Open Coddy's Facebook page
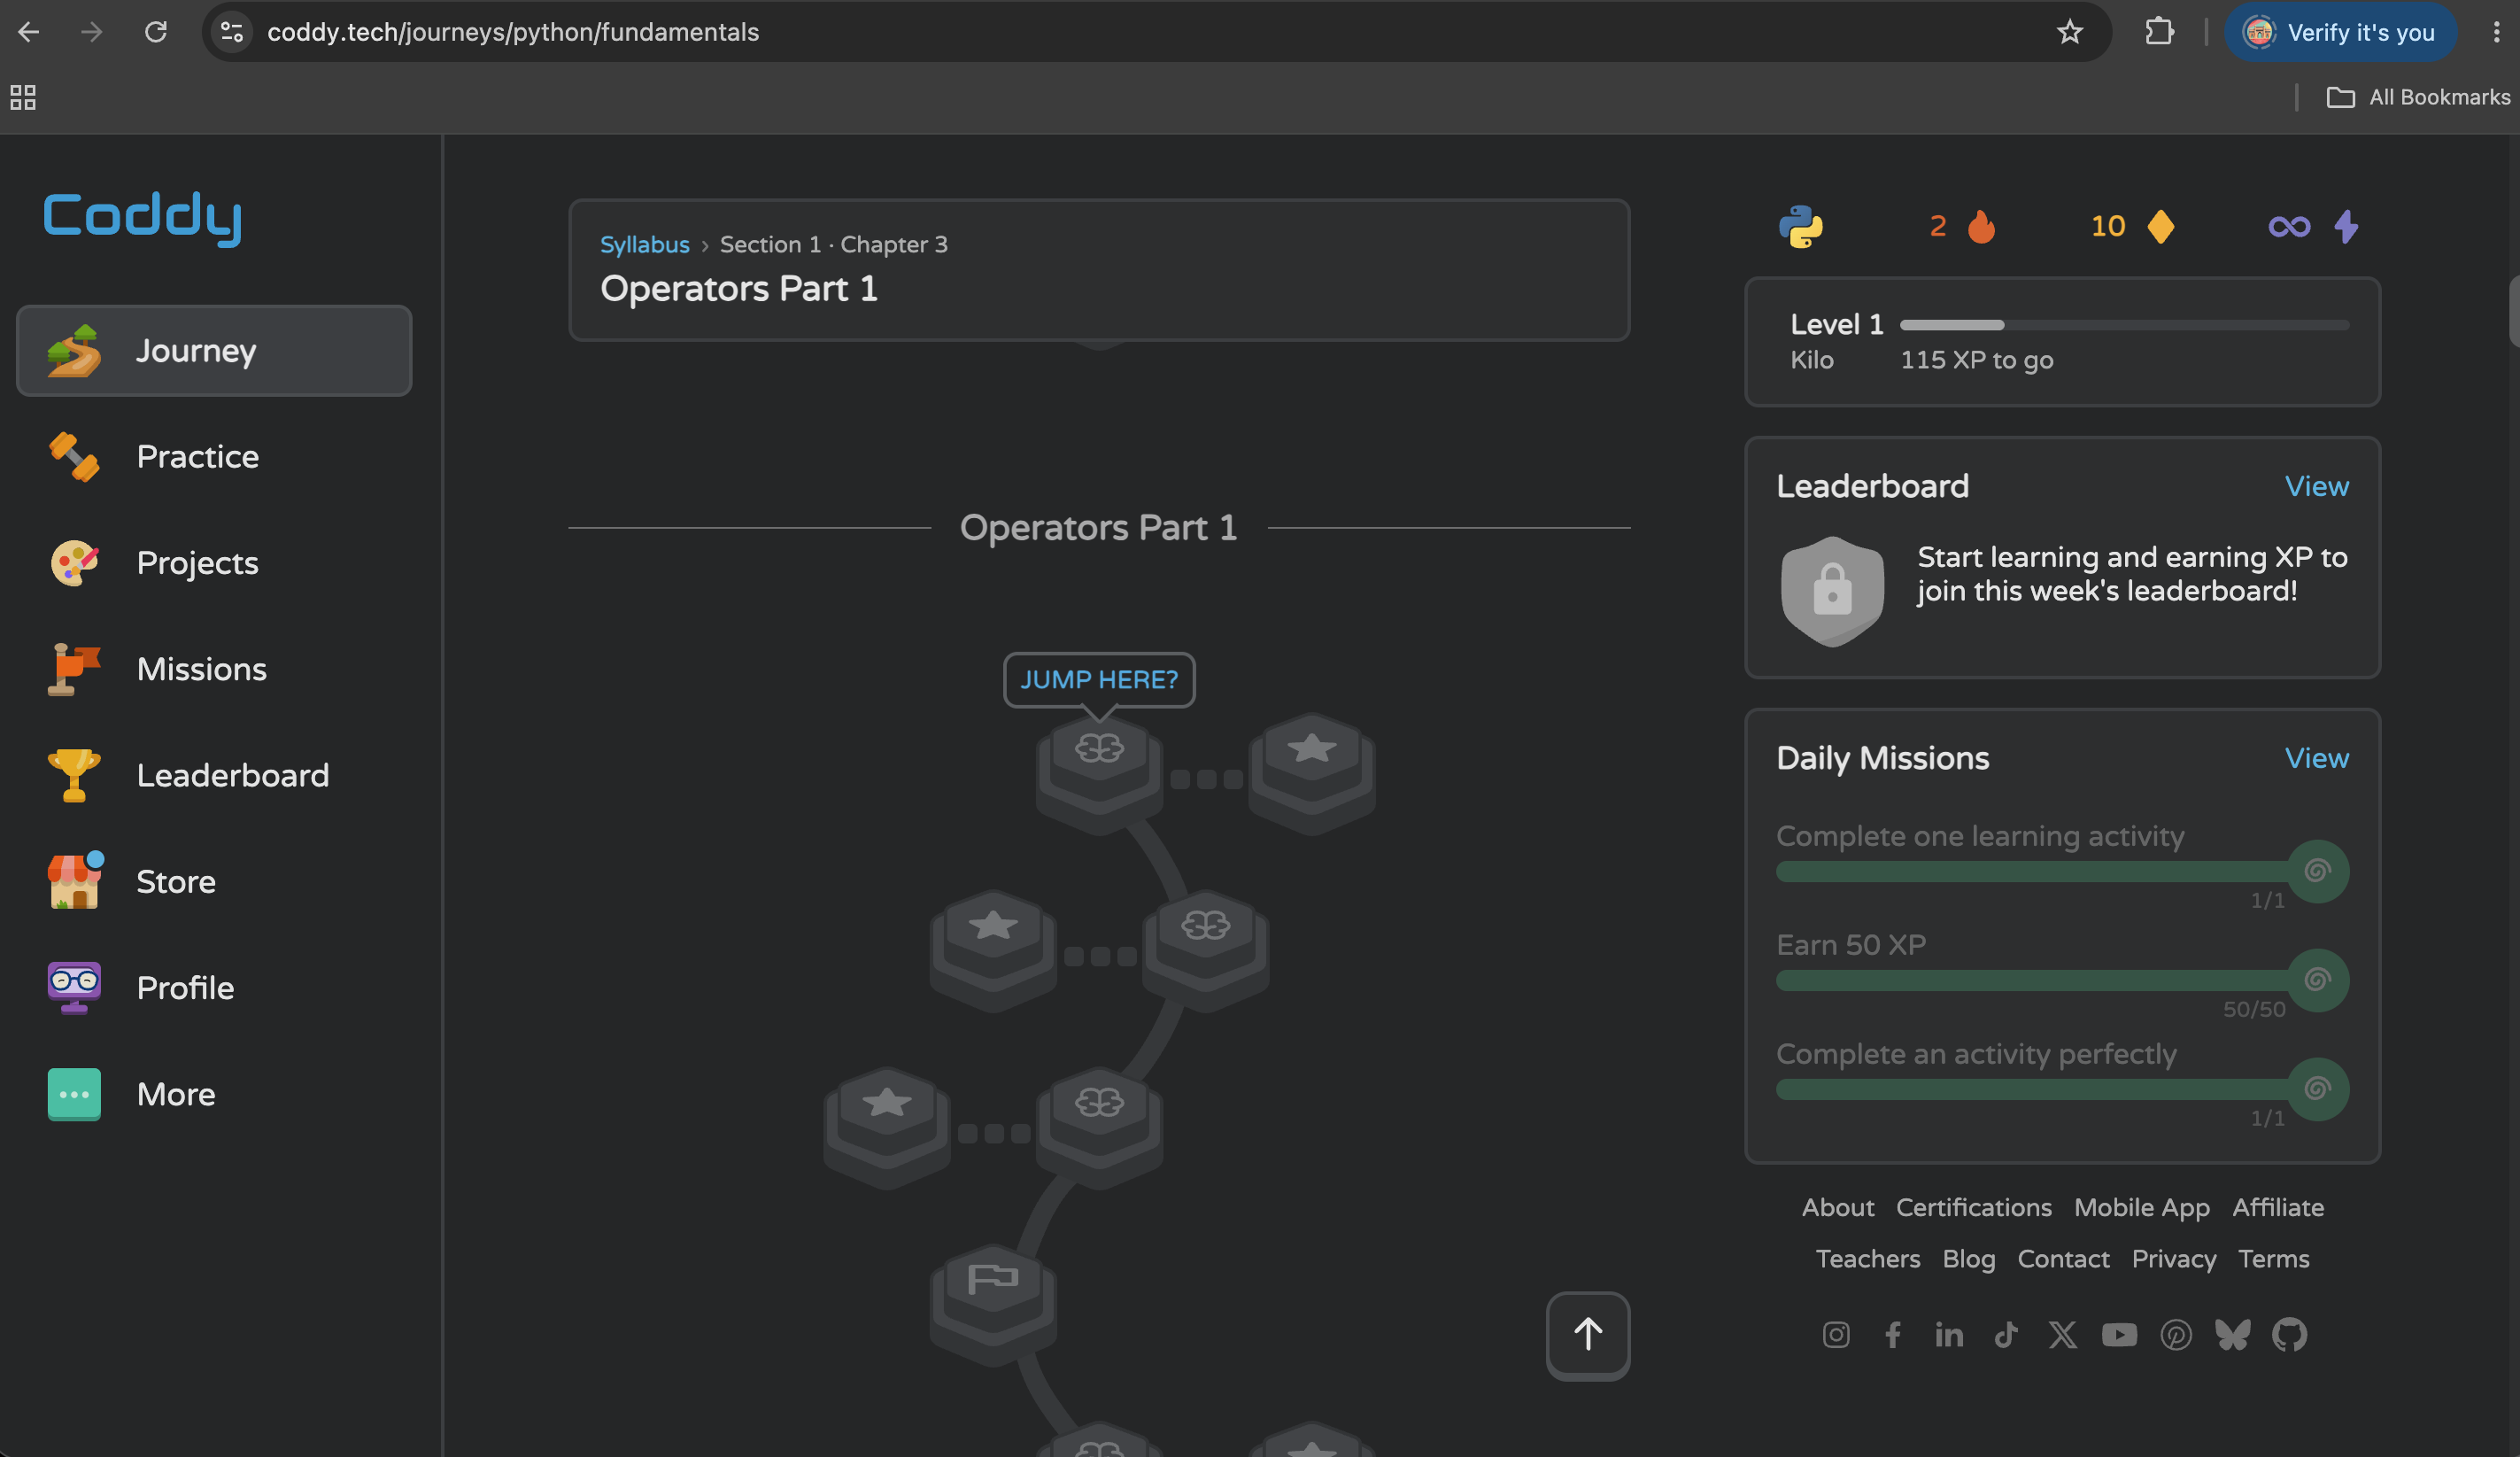Viewport: 2520px width, 1457px height. (x=1892, y=1335)
